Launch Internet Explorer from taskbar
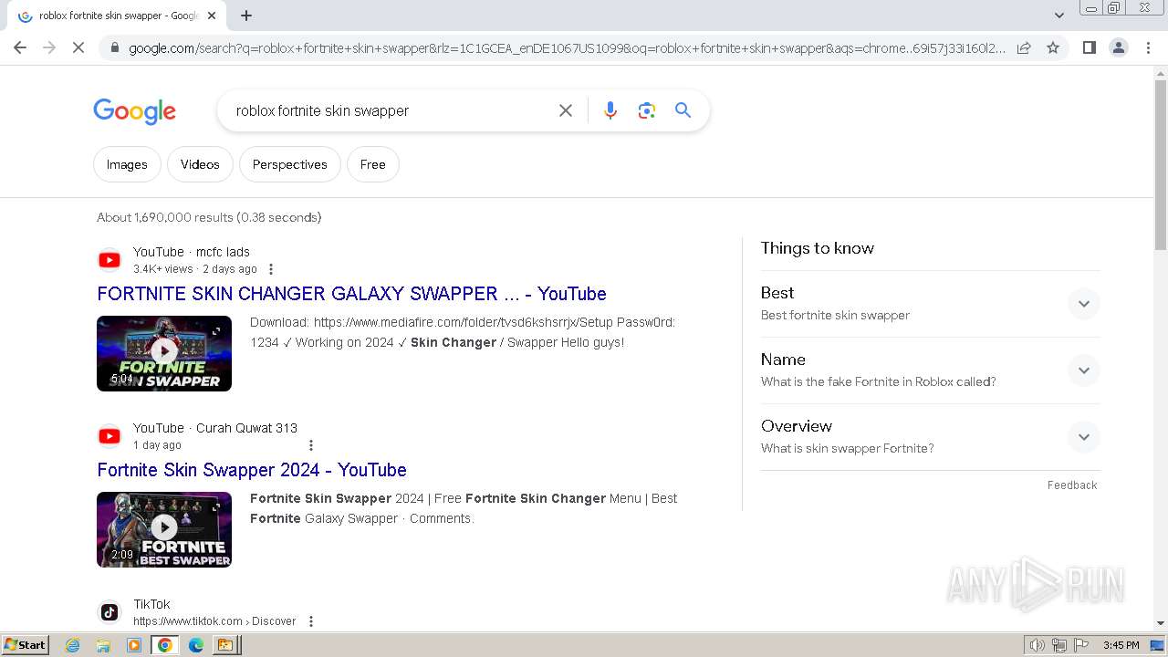This screenshot has width=1168, height=657. [x=73, y=645]
